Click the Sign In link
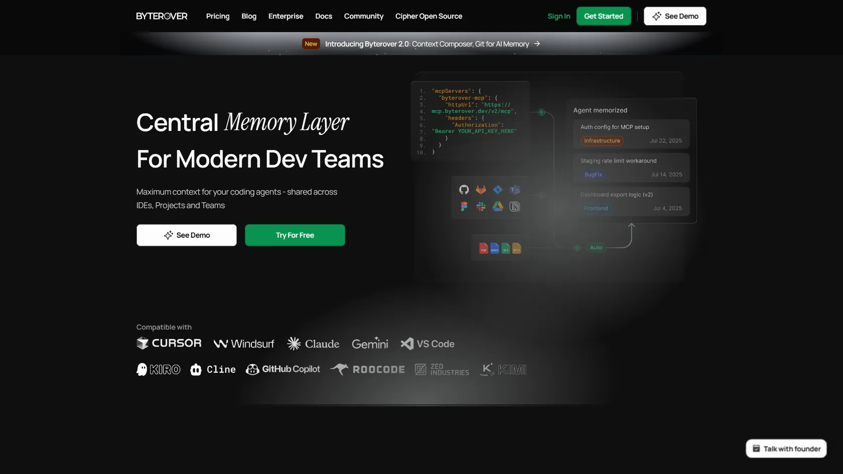843x474 pixels. (x=558, y=16)
